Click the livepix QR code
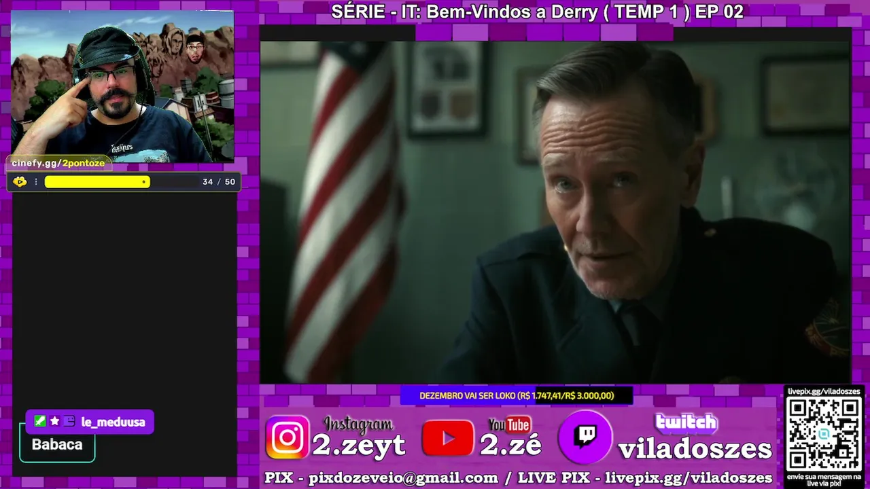870x489 pixels. (824, 434)
